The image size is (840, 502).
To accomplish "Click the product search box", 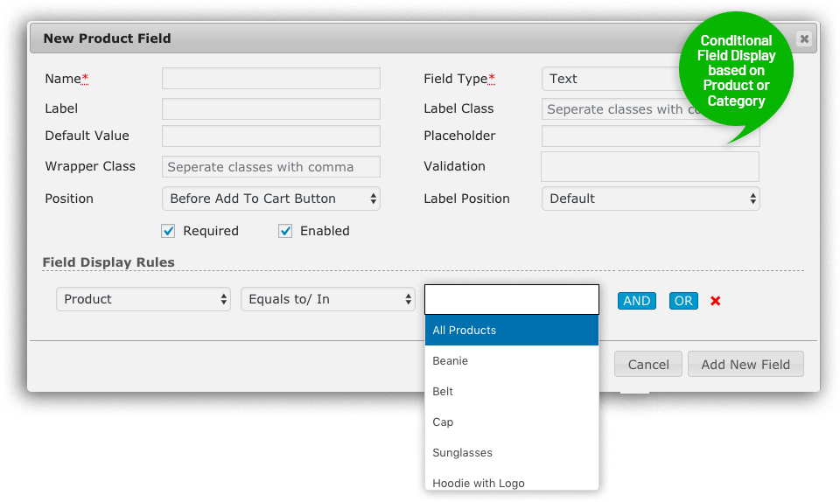I will (512, 300).
